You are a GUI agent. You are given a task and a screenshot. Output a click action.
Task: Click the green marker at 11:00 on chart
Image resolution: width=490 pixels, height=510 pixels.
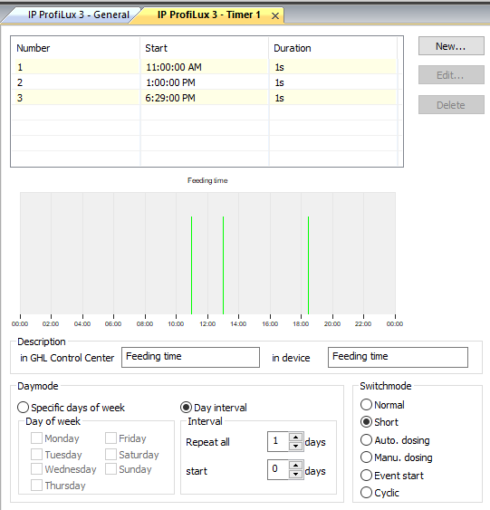[191, 265]
